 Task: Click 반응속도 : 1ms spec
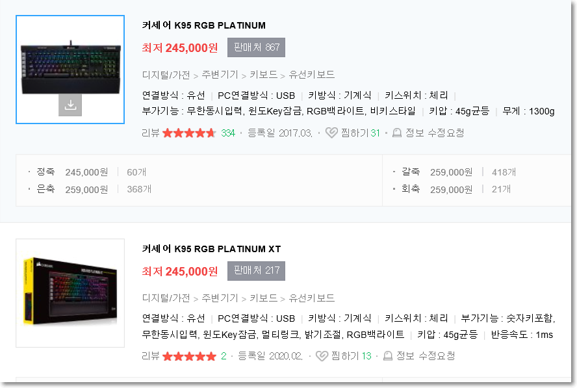click(522, 335)
